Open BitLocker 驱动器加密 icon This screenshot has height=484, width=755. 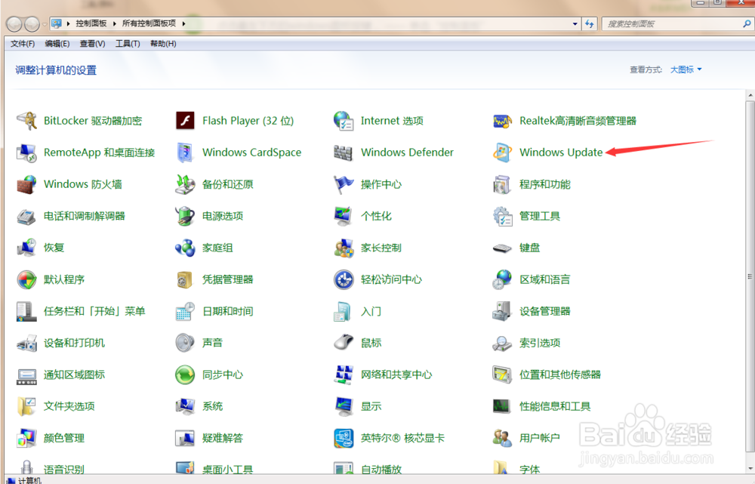click(26, 120)
